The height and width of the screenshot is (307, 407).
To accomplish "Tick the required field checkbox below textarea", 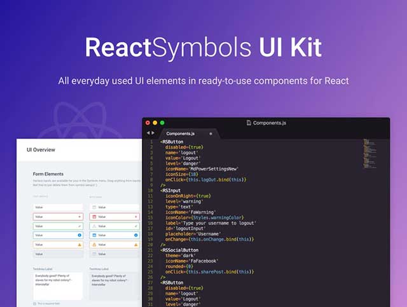I will tap(34, 304).
